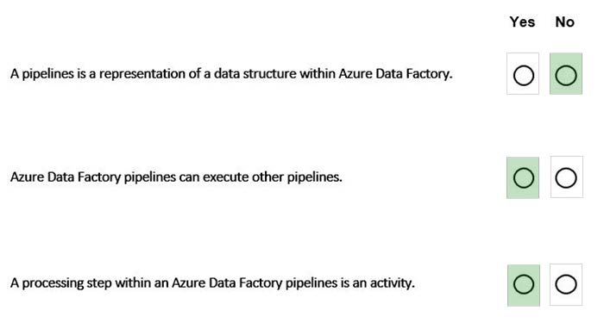
Task: Choose No for pipelines executing other pipelines
Action: click(566, 178)
